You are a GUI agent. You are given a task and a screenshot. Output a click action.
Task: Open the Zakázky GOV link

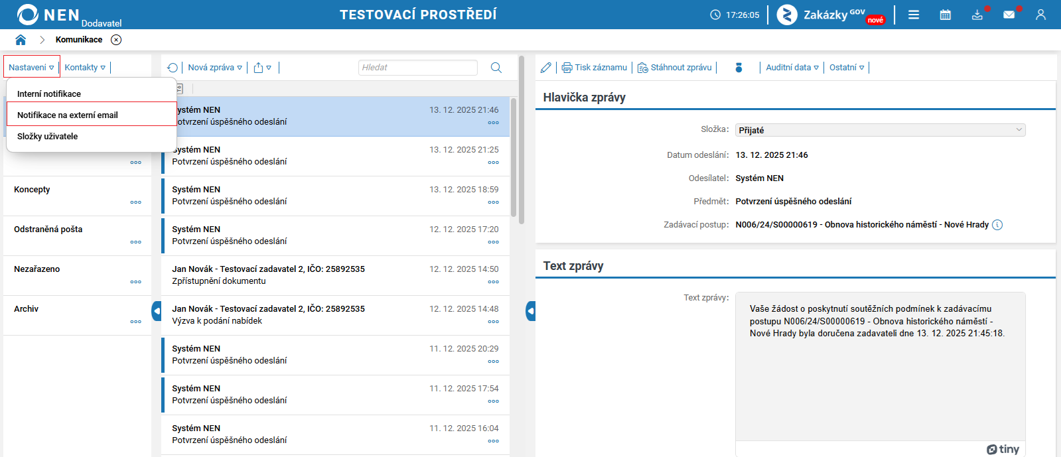[x=831, y=15]
